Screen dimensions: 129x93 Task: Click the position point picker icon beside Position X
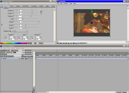tap(41, 12)
